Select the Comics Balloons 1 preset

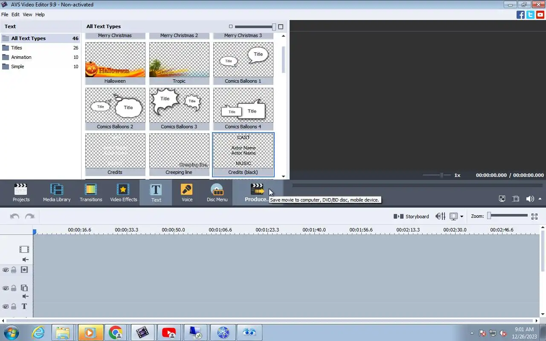[x=243, y=63]
